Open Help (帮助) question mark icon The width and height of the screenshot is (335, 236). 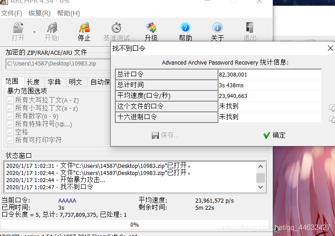coord(185,28)
